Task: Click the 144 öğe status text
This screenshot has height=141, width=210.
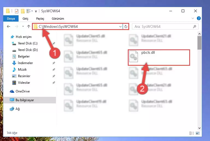Action: (x=12, y=133)
